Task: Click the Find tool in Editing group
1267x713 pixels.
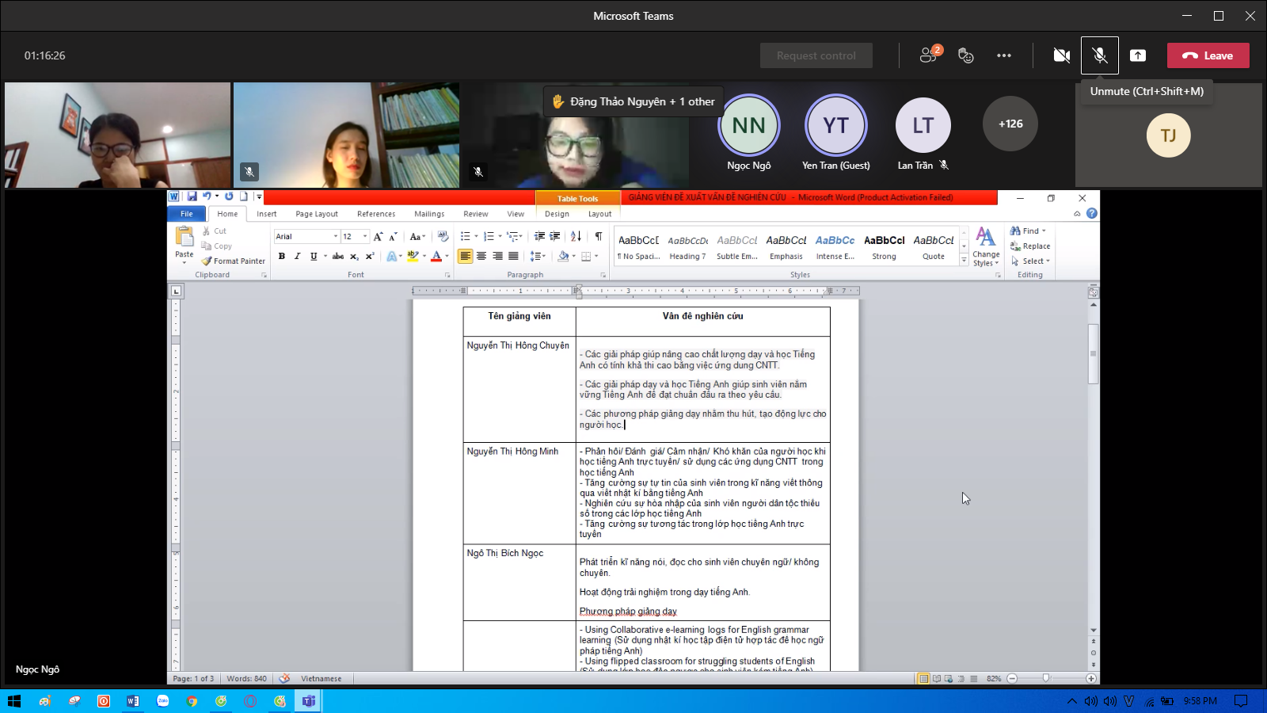Action: point(1028,231)
